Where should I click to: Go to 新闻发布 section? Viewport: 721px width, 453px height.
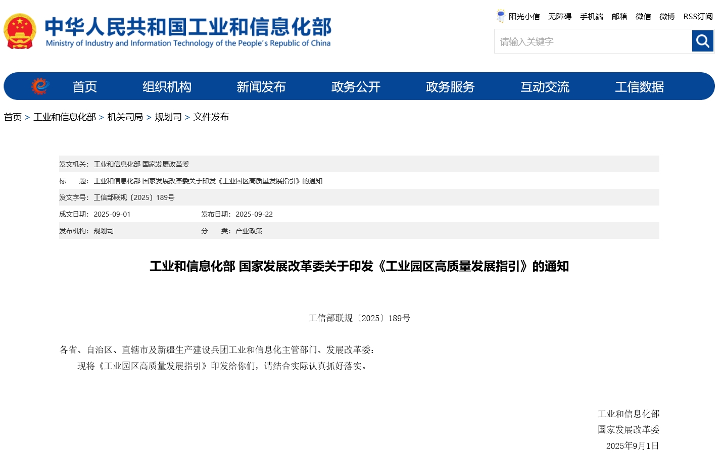[261, 87]
